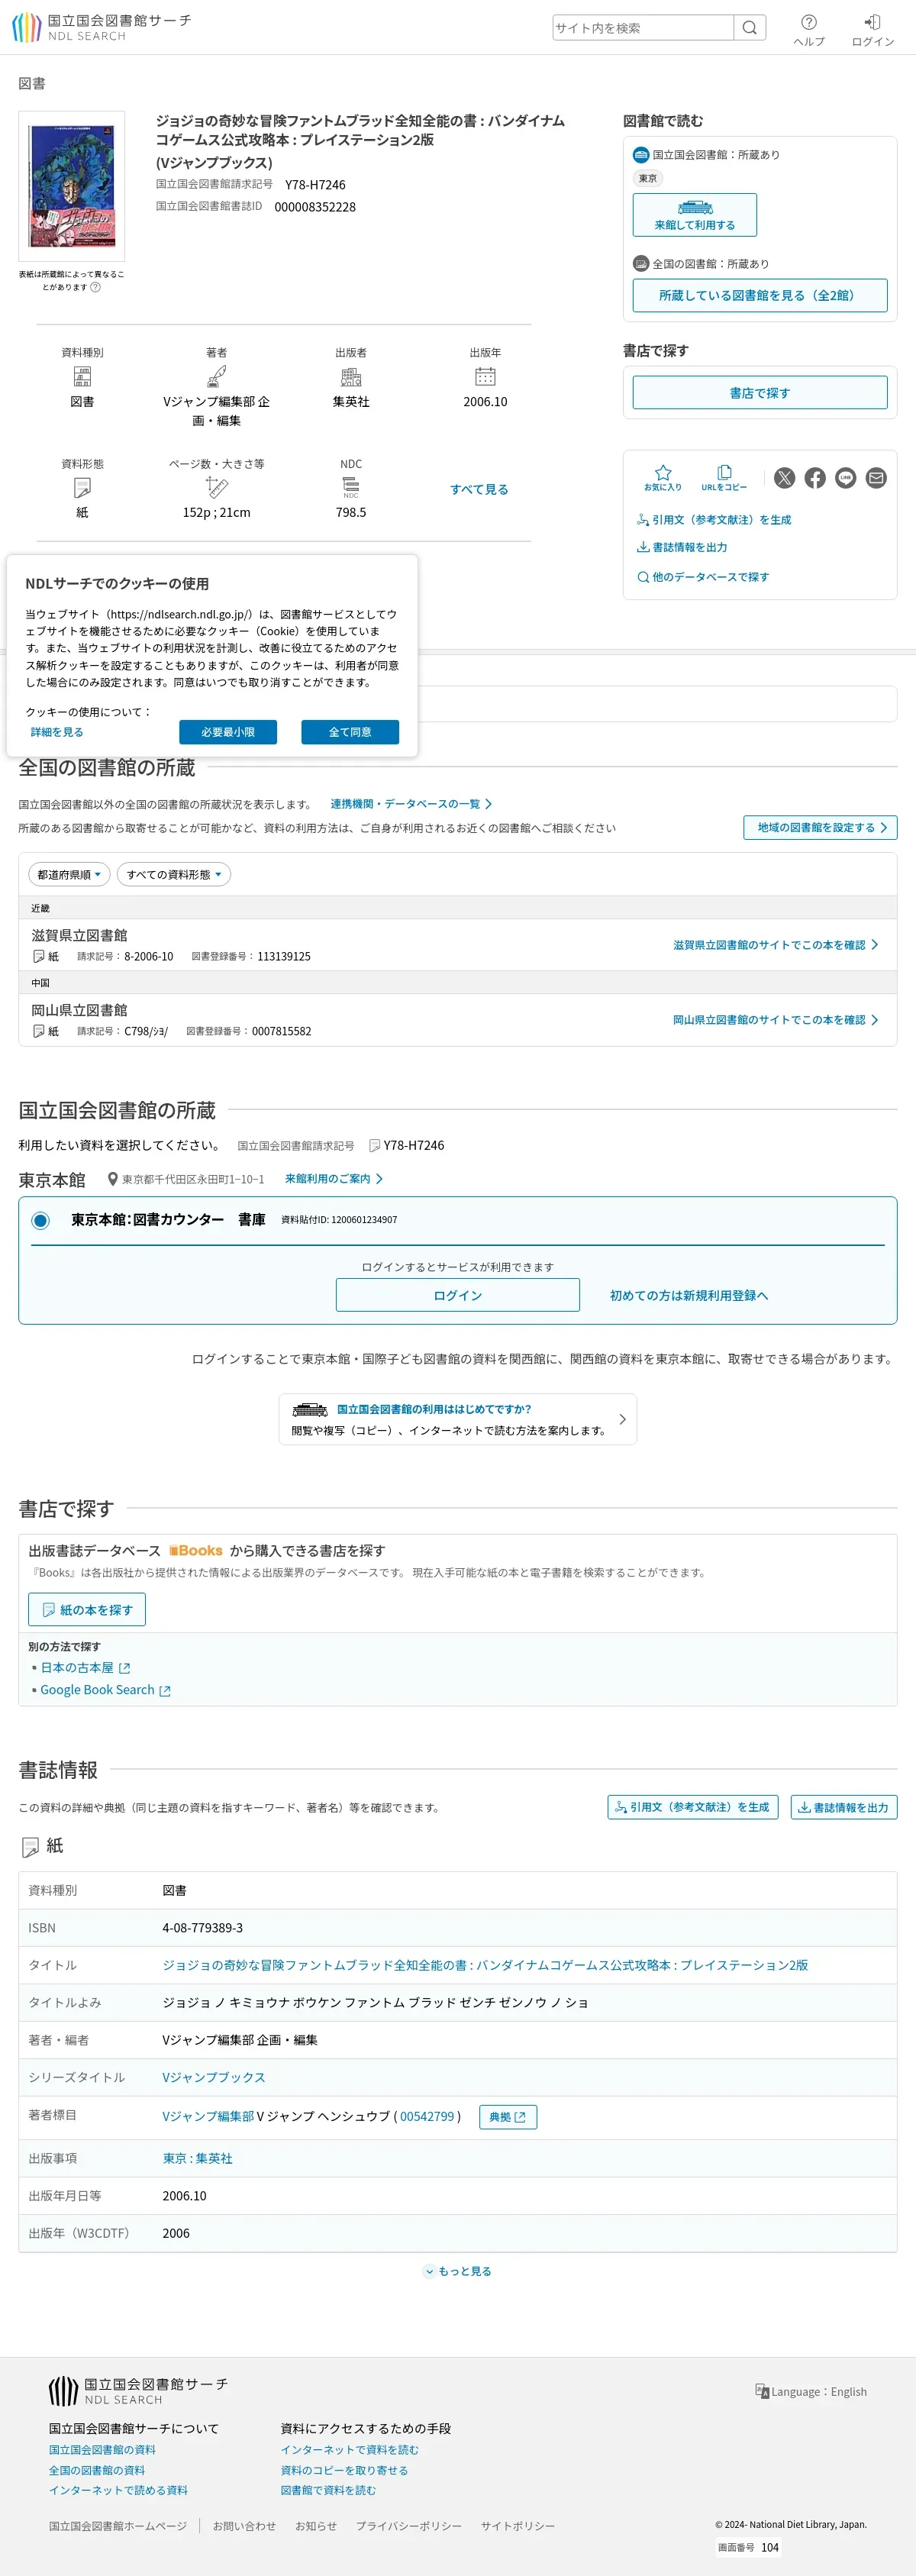Click 他のデータベースで探す link
The width and height of the screenshot is (916, 2576).
[703, 577]
